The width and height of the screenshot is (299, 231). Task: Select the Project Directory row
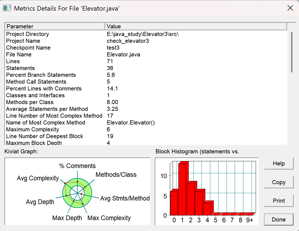pos(146,34)
